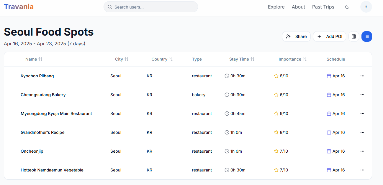Click the star icon for Myeongdong Kyoja
This screenshot has height=185, width=383.
[x=276, y=114]
